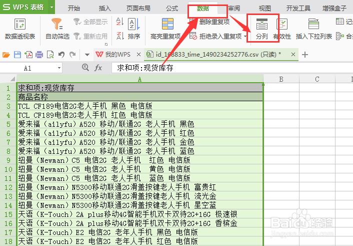
Task: Switch to the 开始 ribbon tab
Action: coord(73,9)
